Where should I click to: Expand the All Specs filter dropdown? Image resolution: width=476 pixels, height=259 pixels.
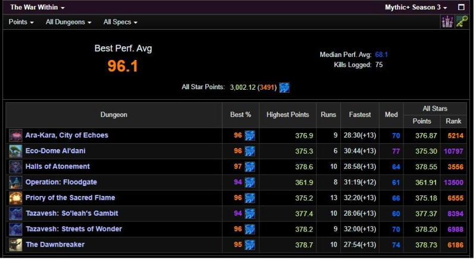tap(120, 22)
